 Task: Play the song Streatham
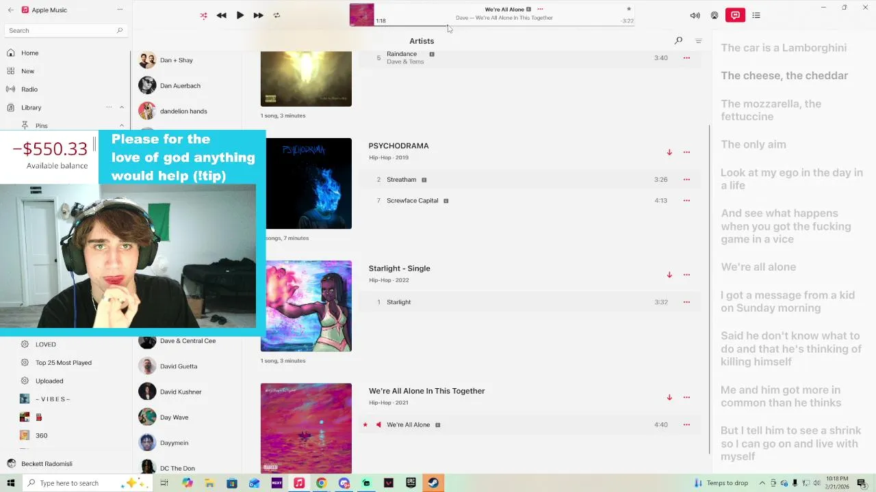tap(401, 180)
